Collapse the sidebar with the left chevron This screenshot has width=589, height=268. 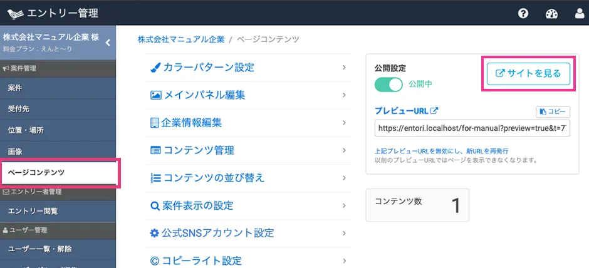pos(108,43)
